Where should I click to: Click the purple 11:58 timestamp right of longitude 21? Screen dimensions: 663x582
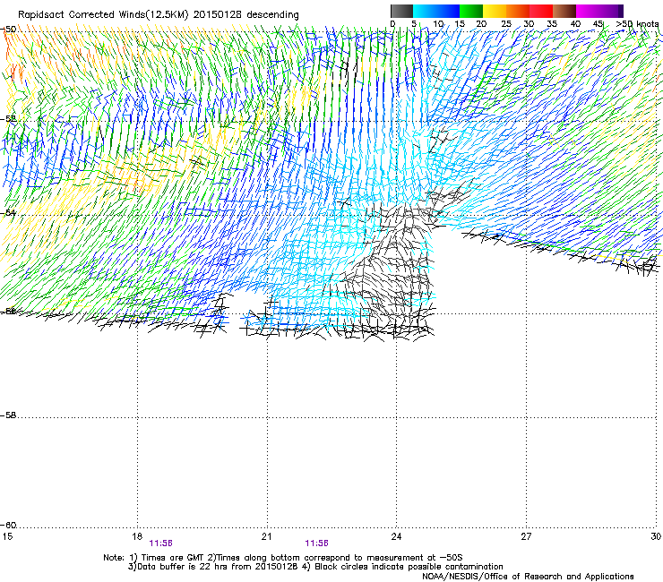[x=316, y=543]
